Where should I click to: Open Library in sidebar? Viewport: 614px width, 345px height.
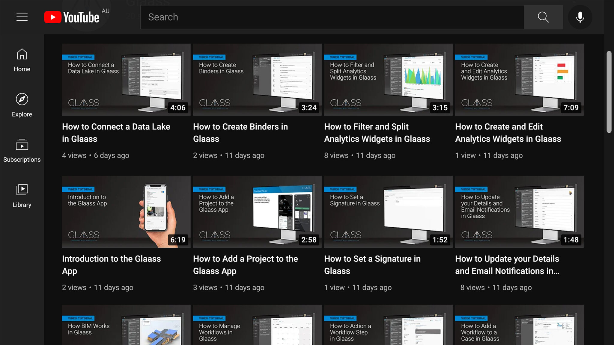click(x=22, y=196)
